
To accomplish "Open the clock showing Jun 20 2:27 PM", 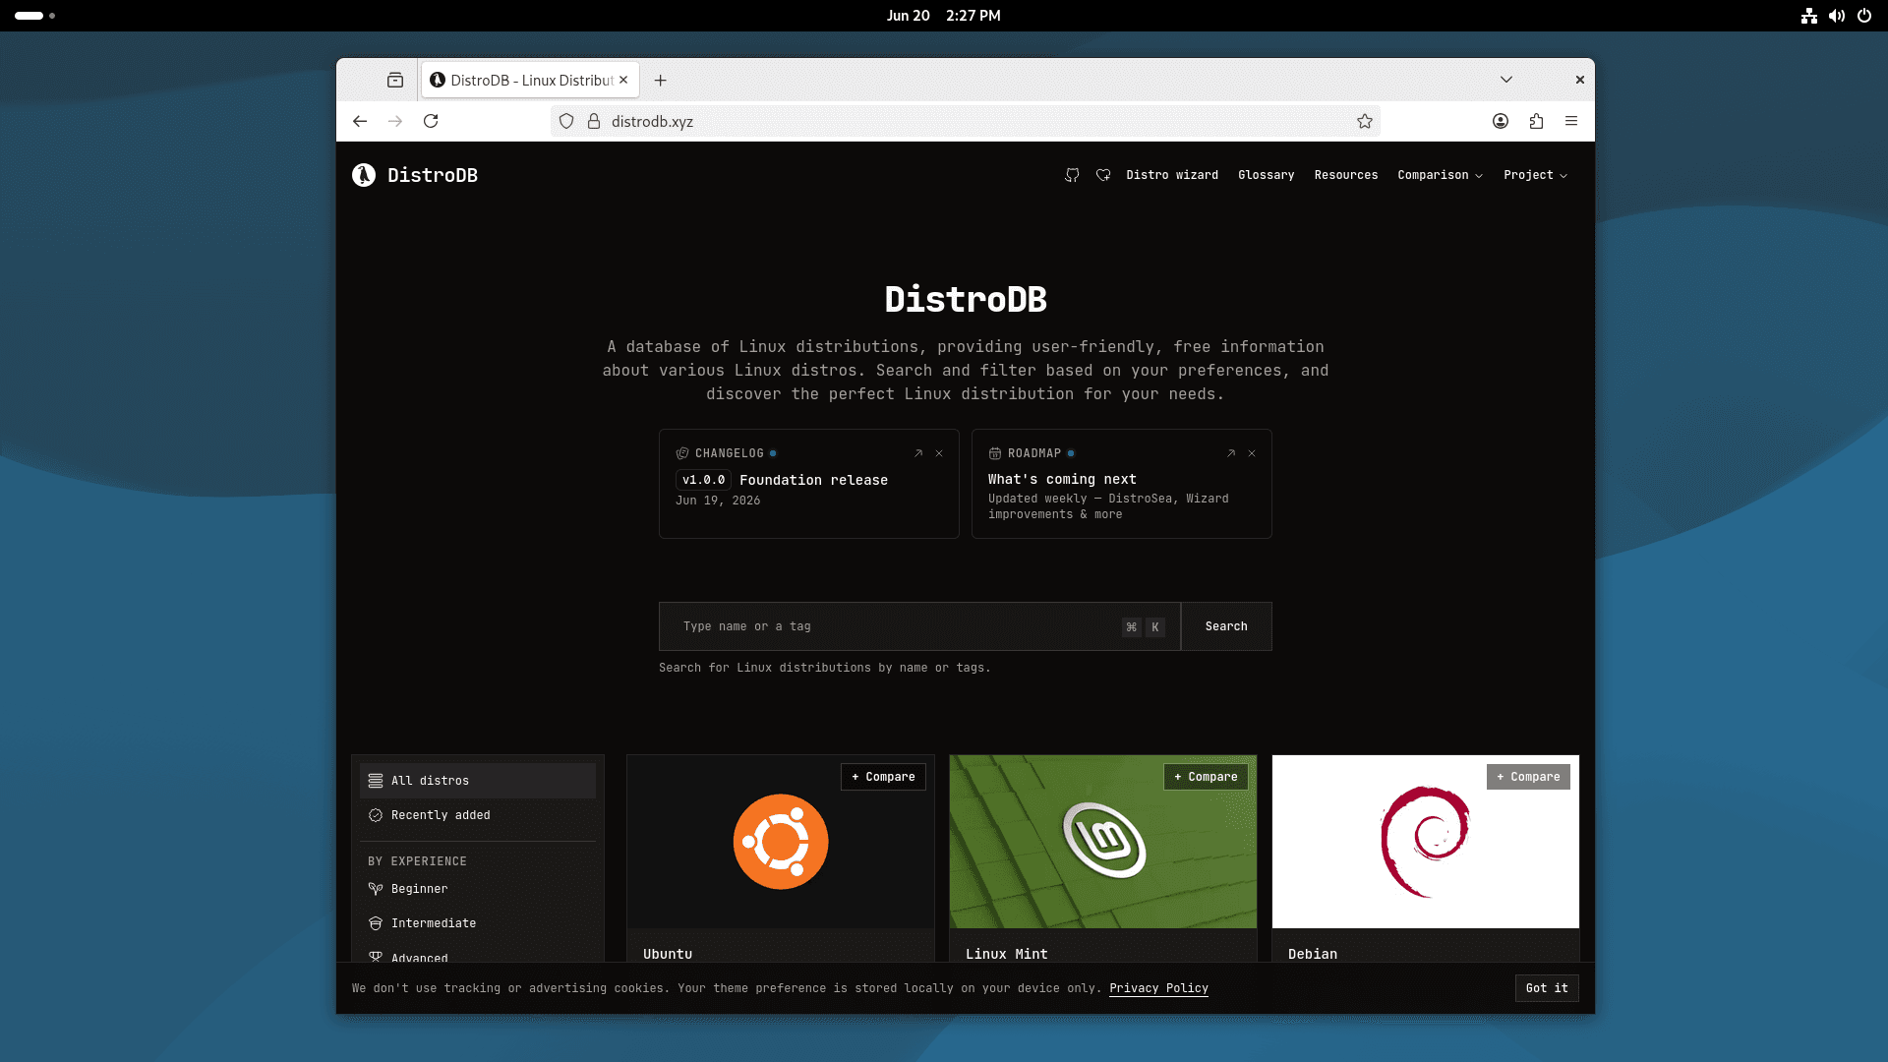I will (x=943, y=16).
